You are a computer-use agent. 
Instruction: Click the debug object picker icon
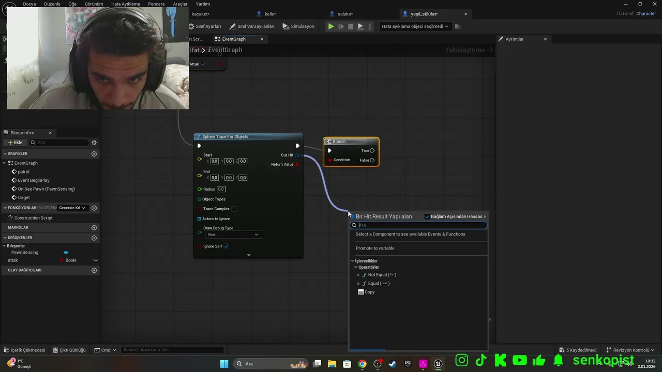pos(458,26)
